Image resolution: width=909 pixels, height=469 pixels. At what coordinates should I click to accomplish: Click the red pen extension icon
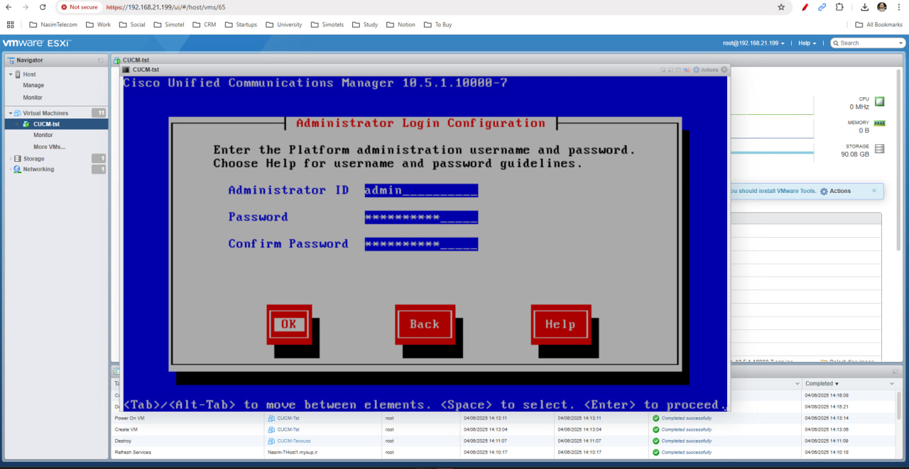pyautogui.click(x=805, y=7)
